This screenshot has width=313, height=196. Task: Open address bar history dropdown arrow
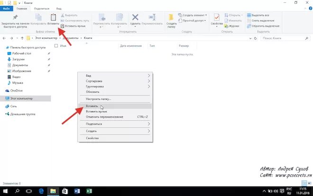pyautogui.click(x=250, y=38)
